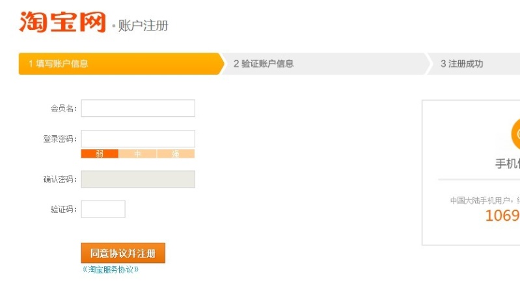The height and width of the screenshot is (285, 520).
Task: Click the 同意协议并注册 button
Action: tap(123, 253)
